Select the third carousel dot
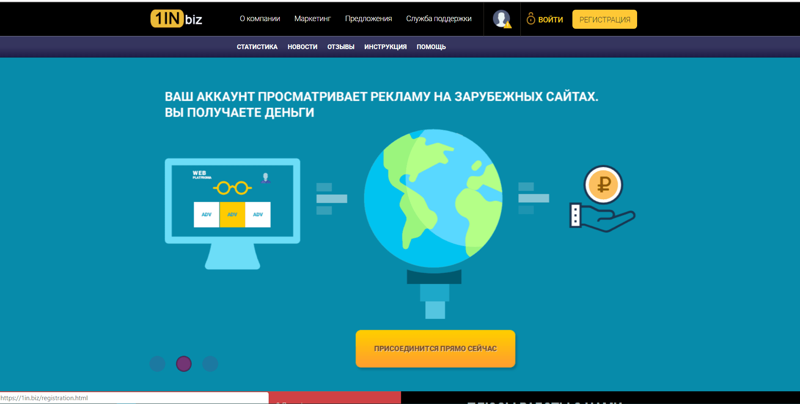The height and width of the screenshot is (404, 800). click(x=210, y=364)
